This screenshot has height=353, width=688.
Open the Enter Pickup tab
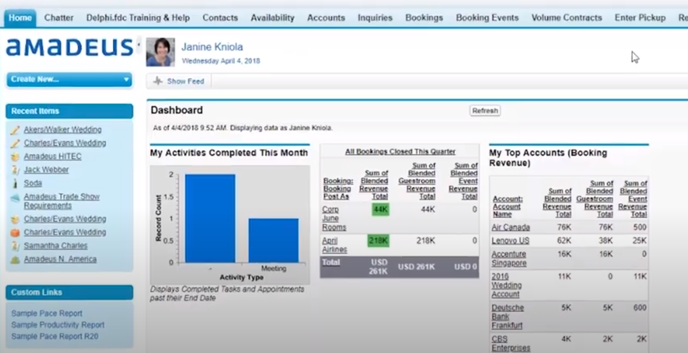pyautogui.click(x=640, y=18)
